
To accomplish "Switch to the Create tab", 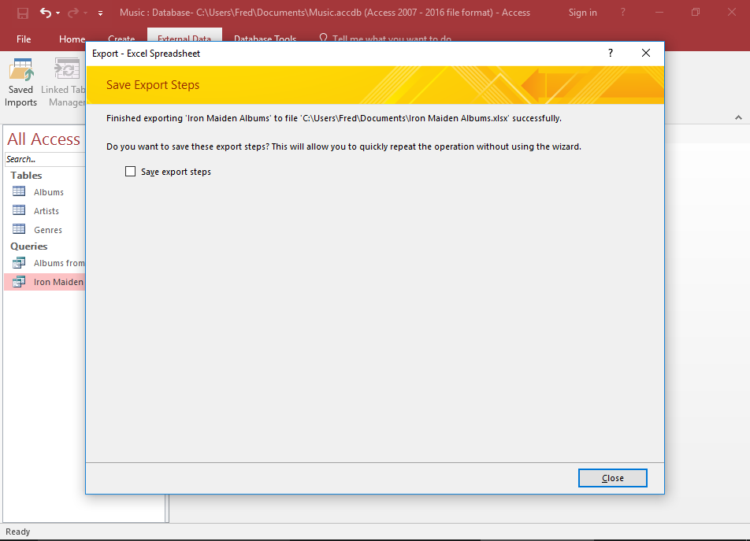I will click(x=121, y=39).
